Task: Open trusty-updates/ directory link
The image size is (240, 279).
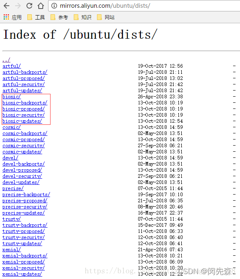Action: (x=22, y=244)
